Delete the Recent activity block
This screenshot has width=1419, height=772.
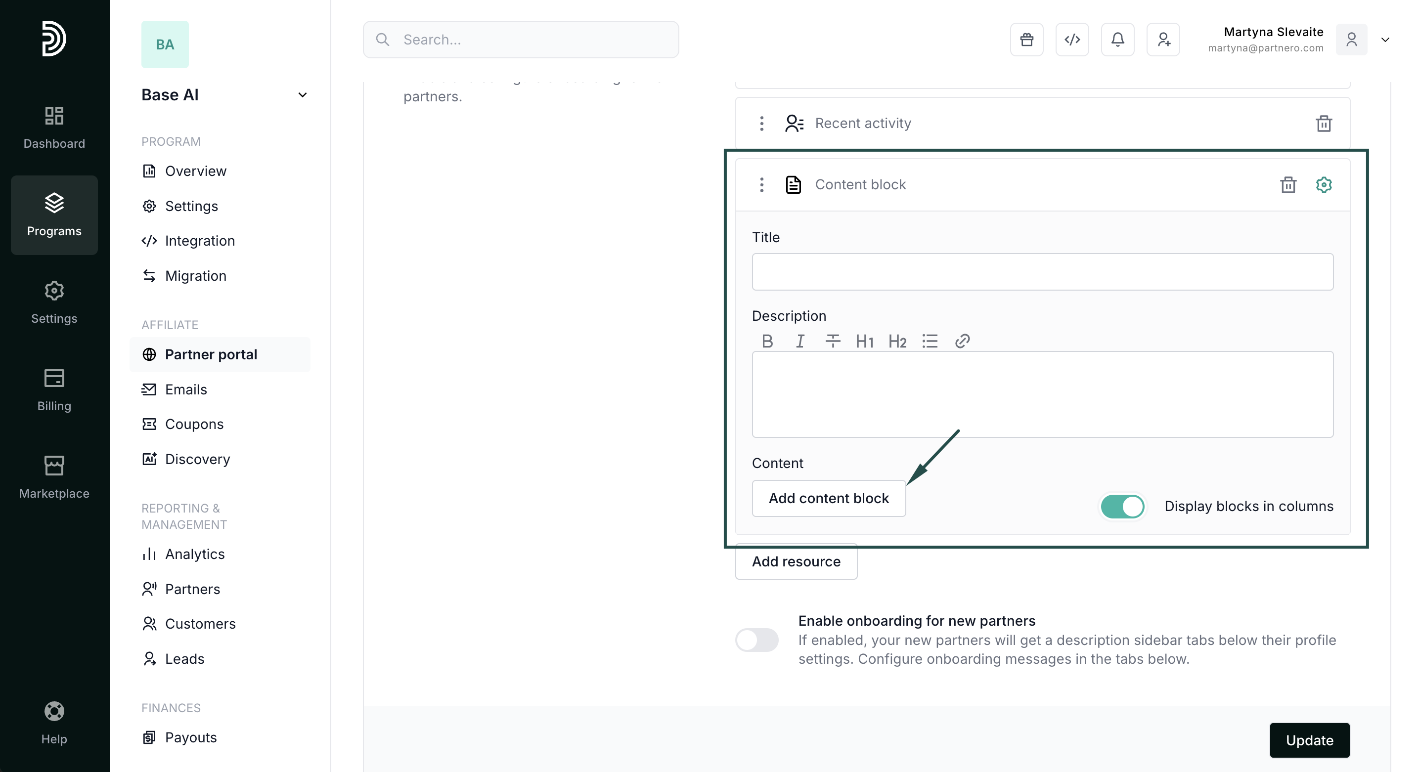(1323, 124)
